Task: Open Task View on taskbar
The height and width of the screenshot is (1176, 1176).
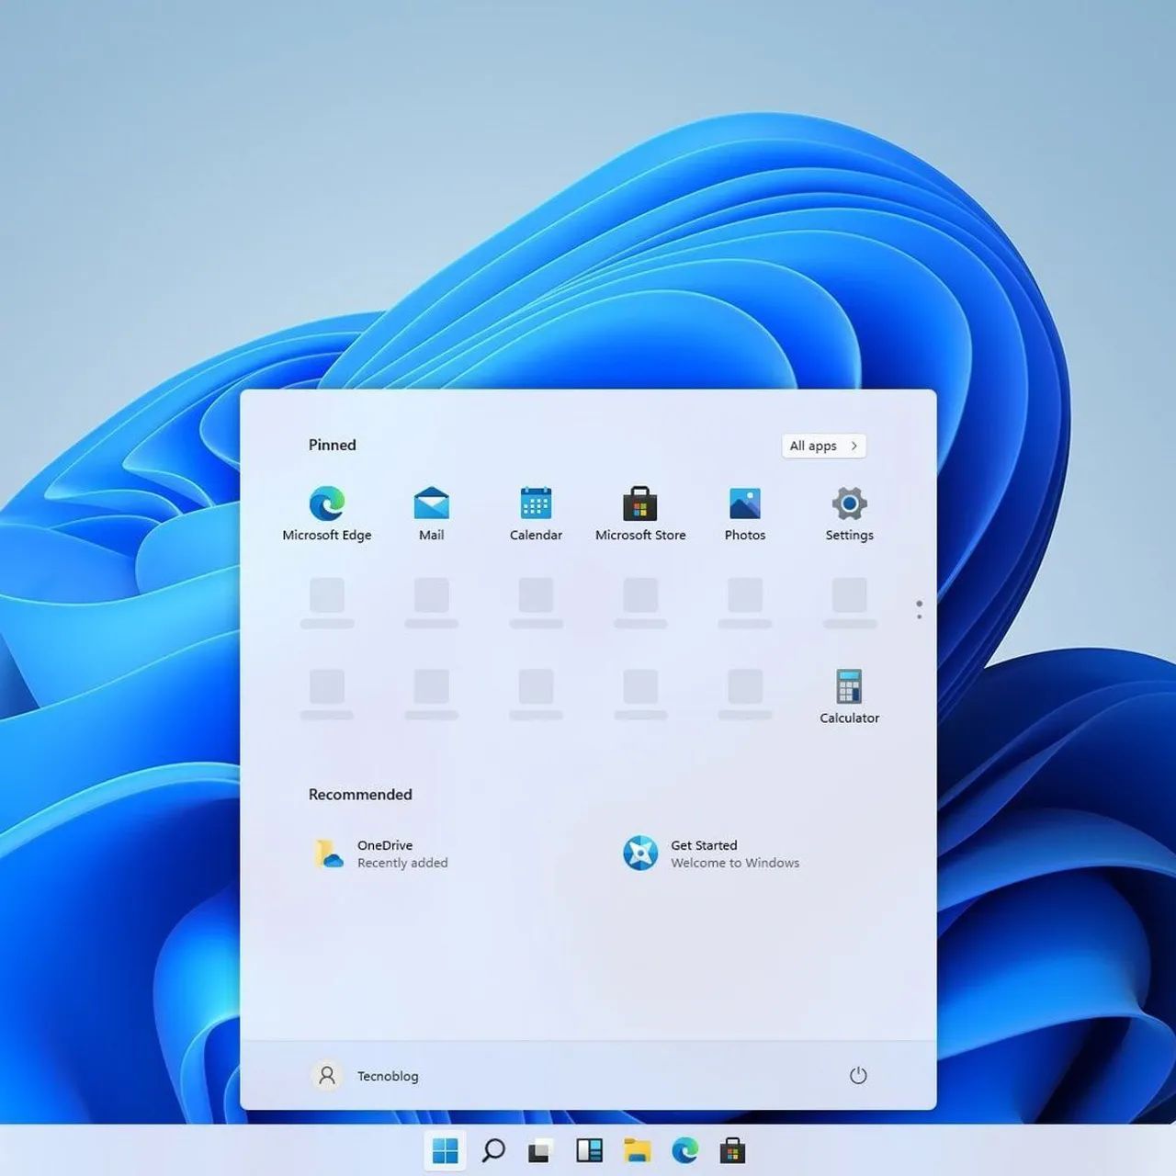Action: [x=541, y=1150]
